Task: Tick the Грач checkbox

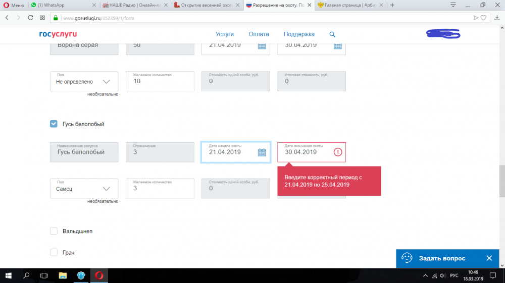Action: tap(54, 252)
